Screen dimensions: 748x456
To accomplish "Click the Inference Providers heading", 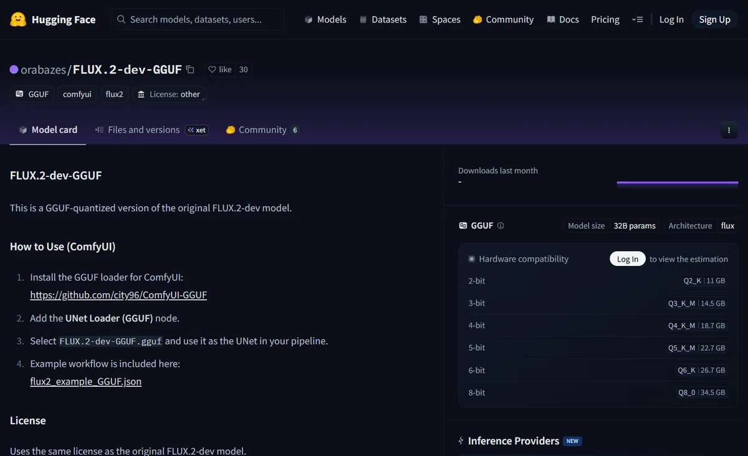I will 514,440.
